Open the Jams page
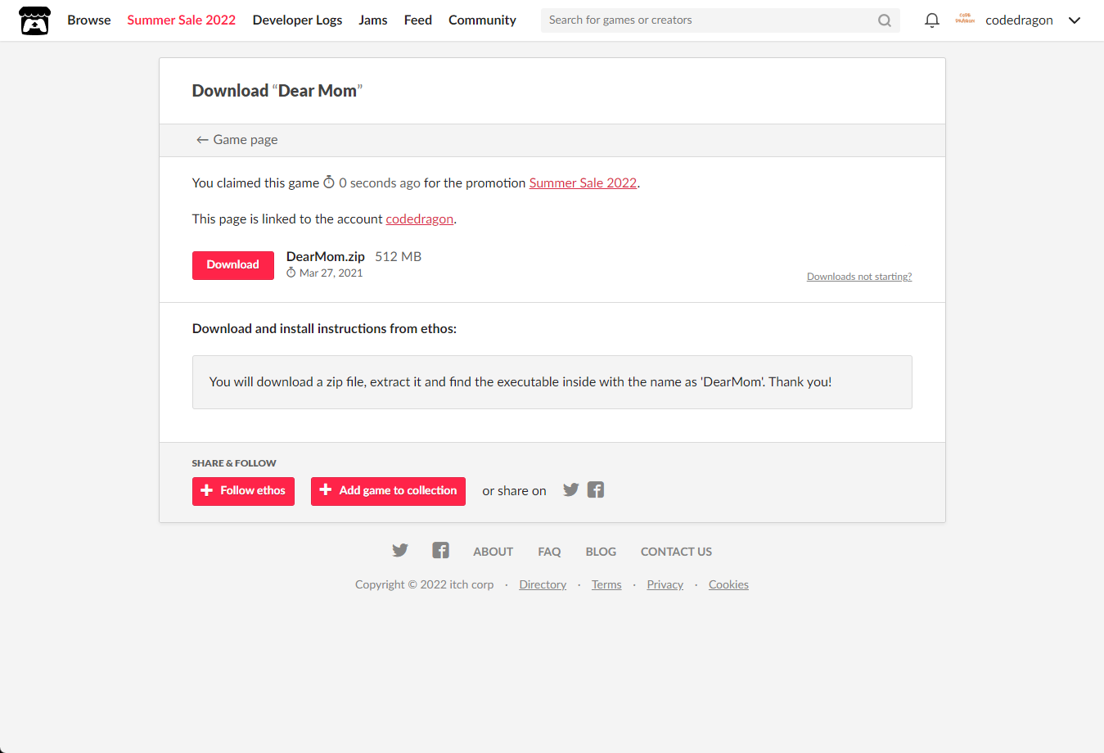This screenshot has height=753, width=1104. point(373,20)
